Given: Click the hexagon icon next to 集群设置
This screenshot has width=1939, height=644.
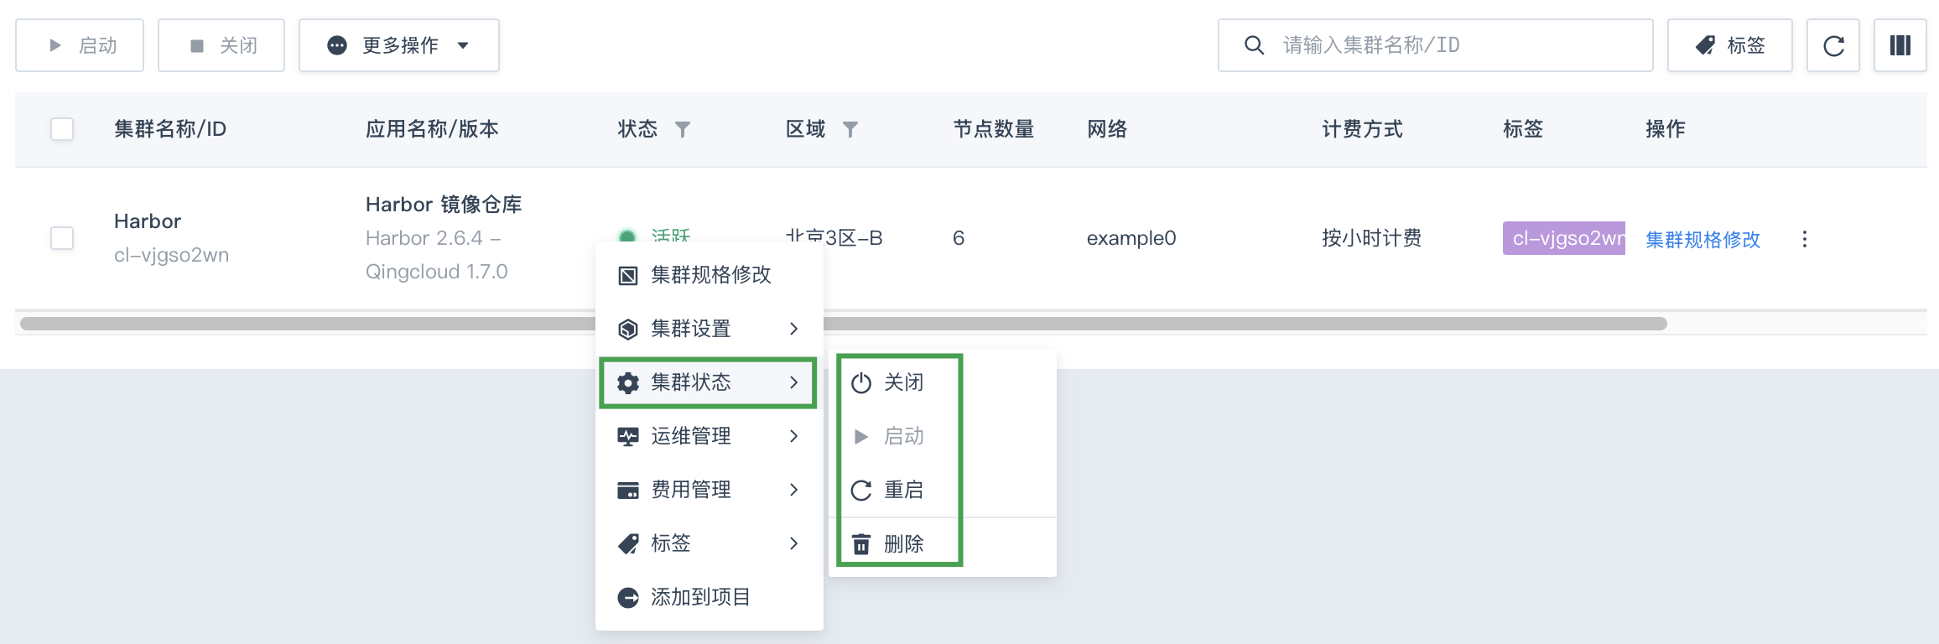Looking at the screenshot, I should [628, 330].
